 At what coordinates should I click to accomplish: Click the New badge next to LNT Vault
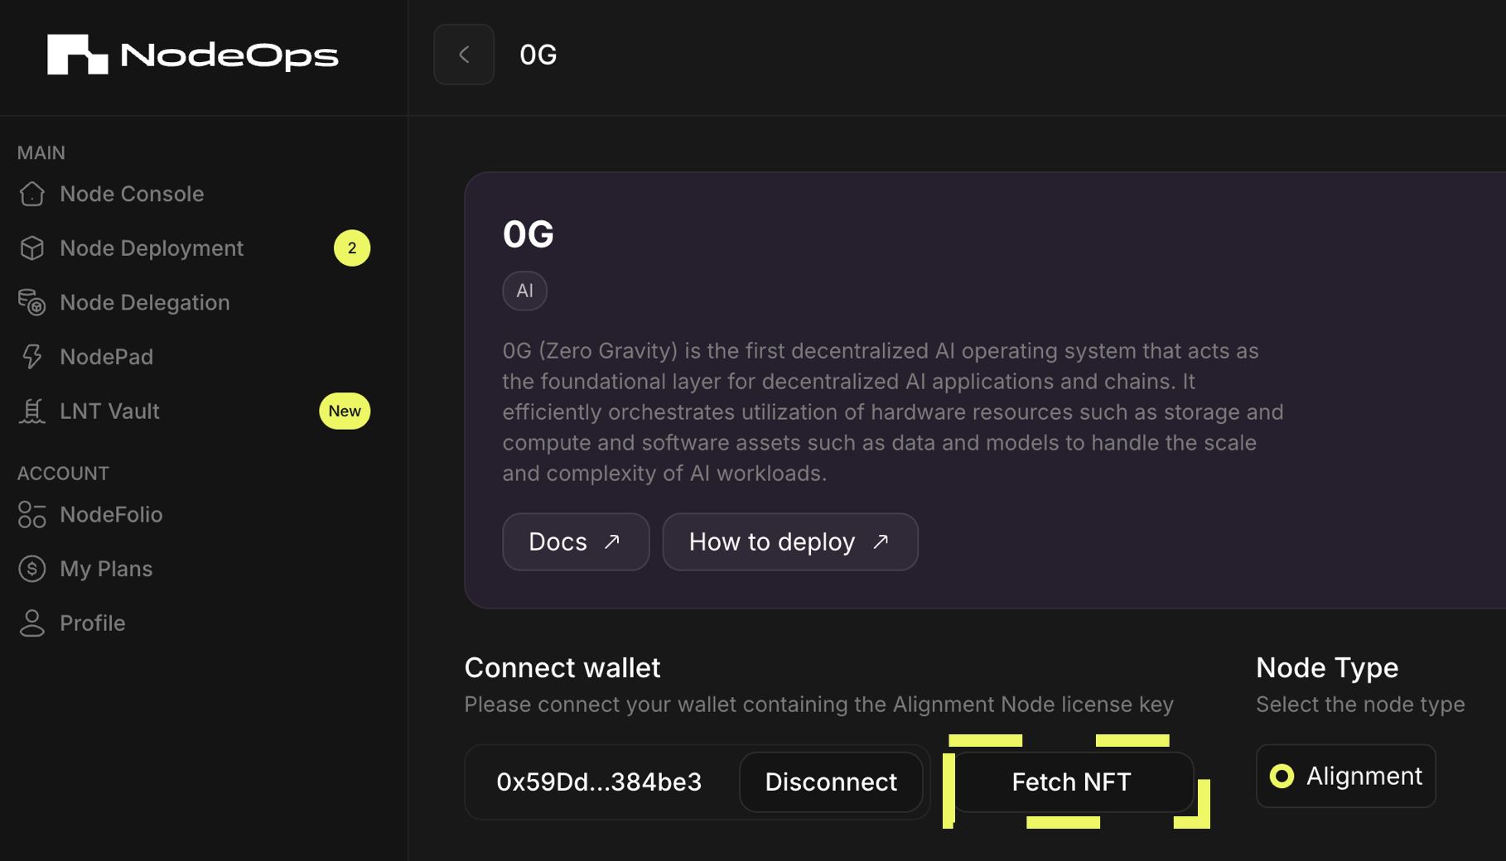point(345,411)
